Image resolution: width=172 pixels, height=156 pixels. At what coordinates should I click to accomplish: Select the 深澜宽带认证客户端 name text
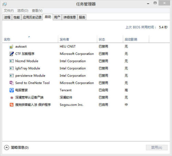[x=29, y=97]
